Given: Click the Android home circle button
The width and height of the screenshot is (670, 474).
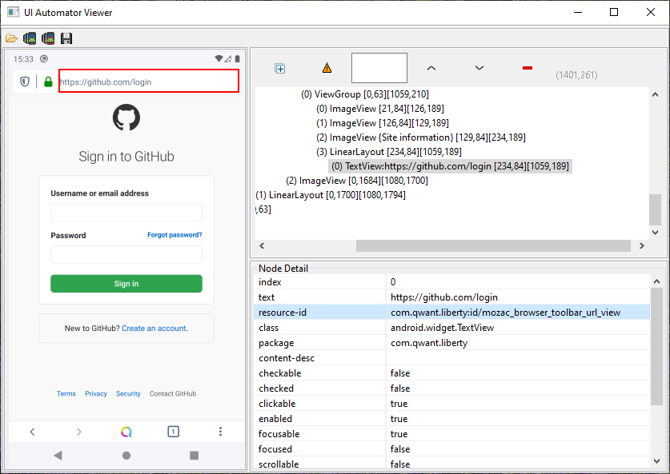Looking at the screenshot, I should pyautogui.click(x=126, y=456).
